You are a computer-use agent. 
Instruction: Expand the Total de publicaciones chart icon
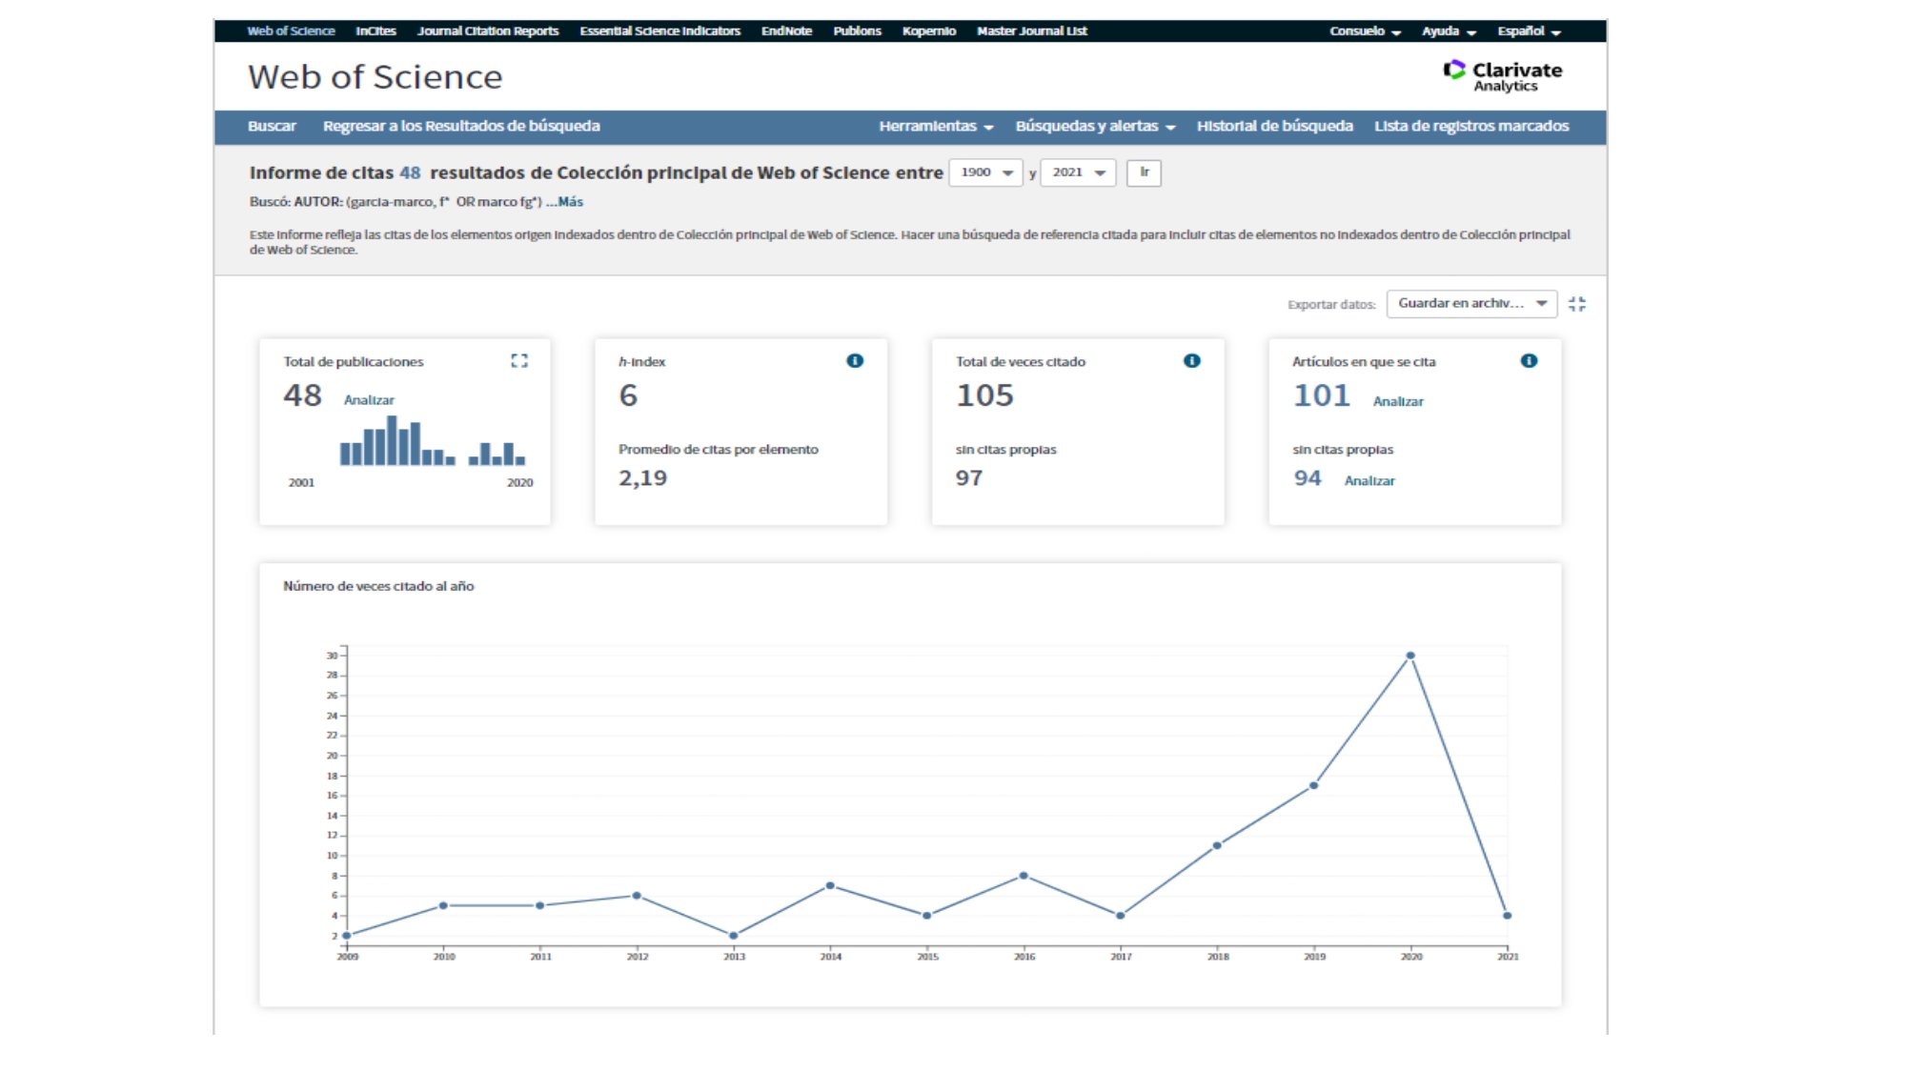(519, 361)
